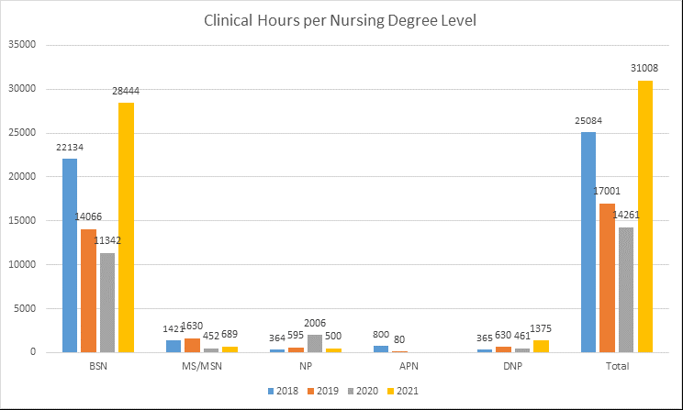
Task: Click the blue Total 2018 bar
Action: 588,242
